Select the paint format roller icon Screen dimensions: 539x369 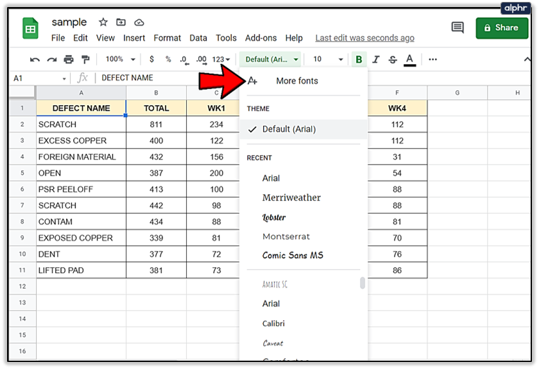click(85, 60)
